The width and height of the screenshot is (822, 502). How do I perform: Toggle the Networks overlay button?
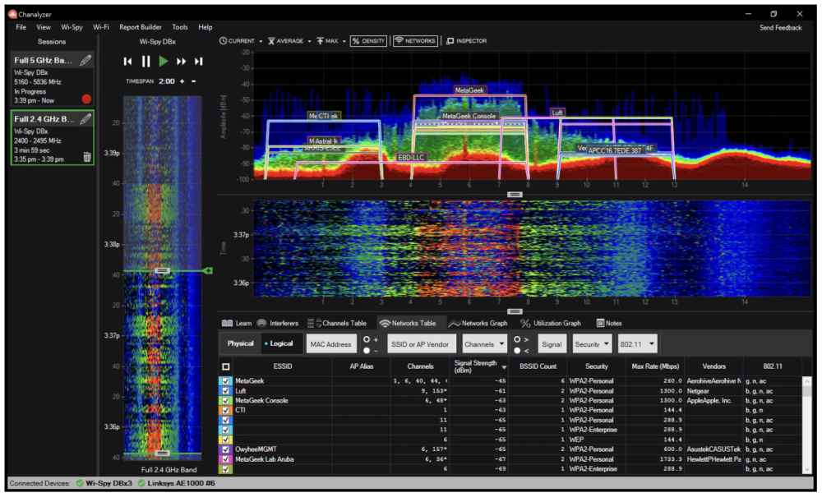415,41
